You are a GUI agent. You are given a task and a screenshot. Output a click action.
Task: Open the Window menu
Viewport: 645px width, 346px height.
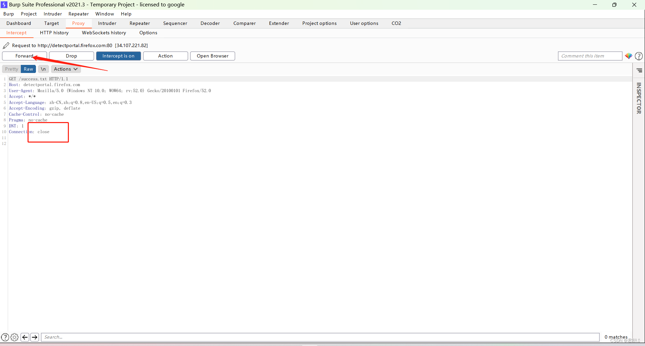coord(104,14)
